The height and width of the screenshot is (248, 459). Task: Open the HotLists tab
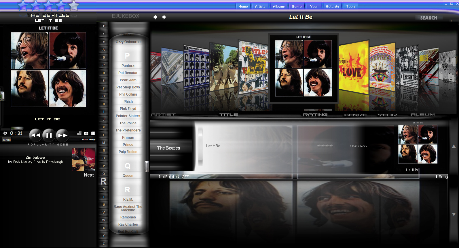[x=332, y=6]
